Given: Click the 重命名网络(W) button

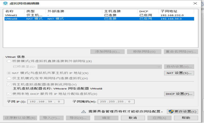Looking at the screenshot, I should point(181,52).
